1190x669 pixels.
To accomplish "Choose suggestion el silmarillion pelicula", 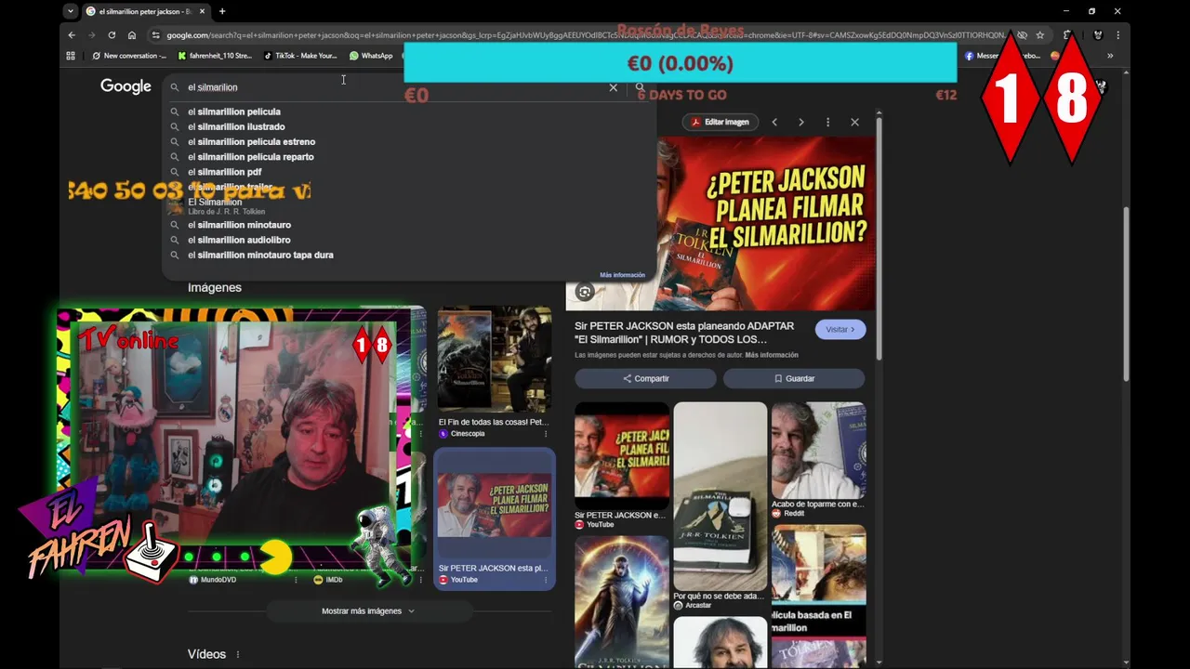I will click(234, 111).
